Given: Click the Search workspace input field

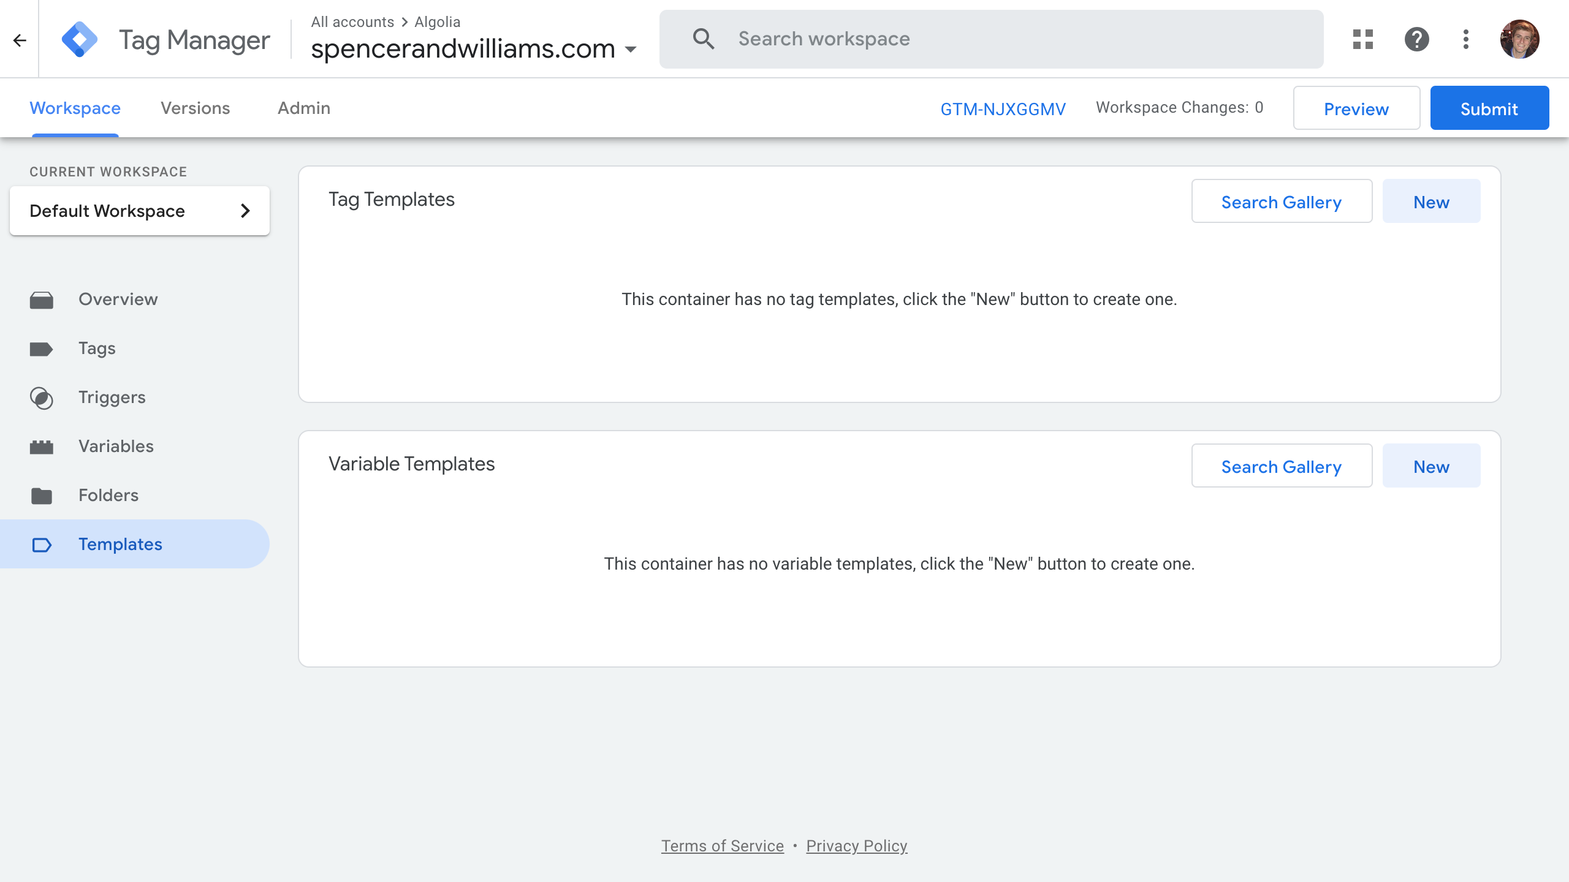Looking at the screenshot, I should 991,39.
